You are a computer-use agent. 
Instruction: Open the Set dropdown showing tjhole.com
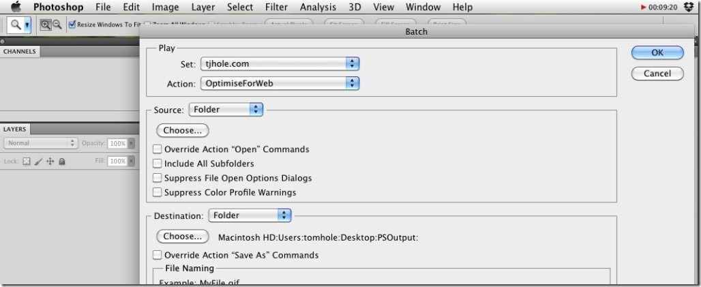tap(280, 63)
